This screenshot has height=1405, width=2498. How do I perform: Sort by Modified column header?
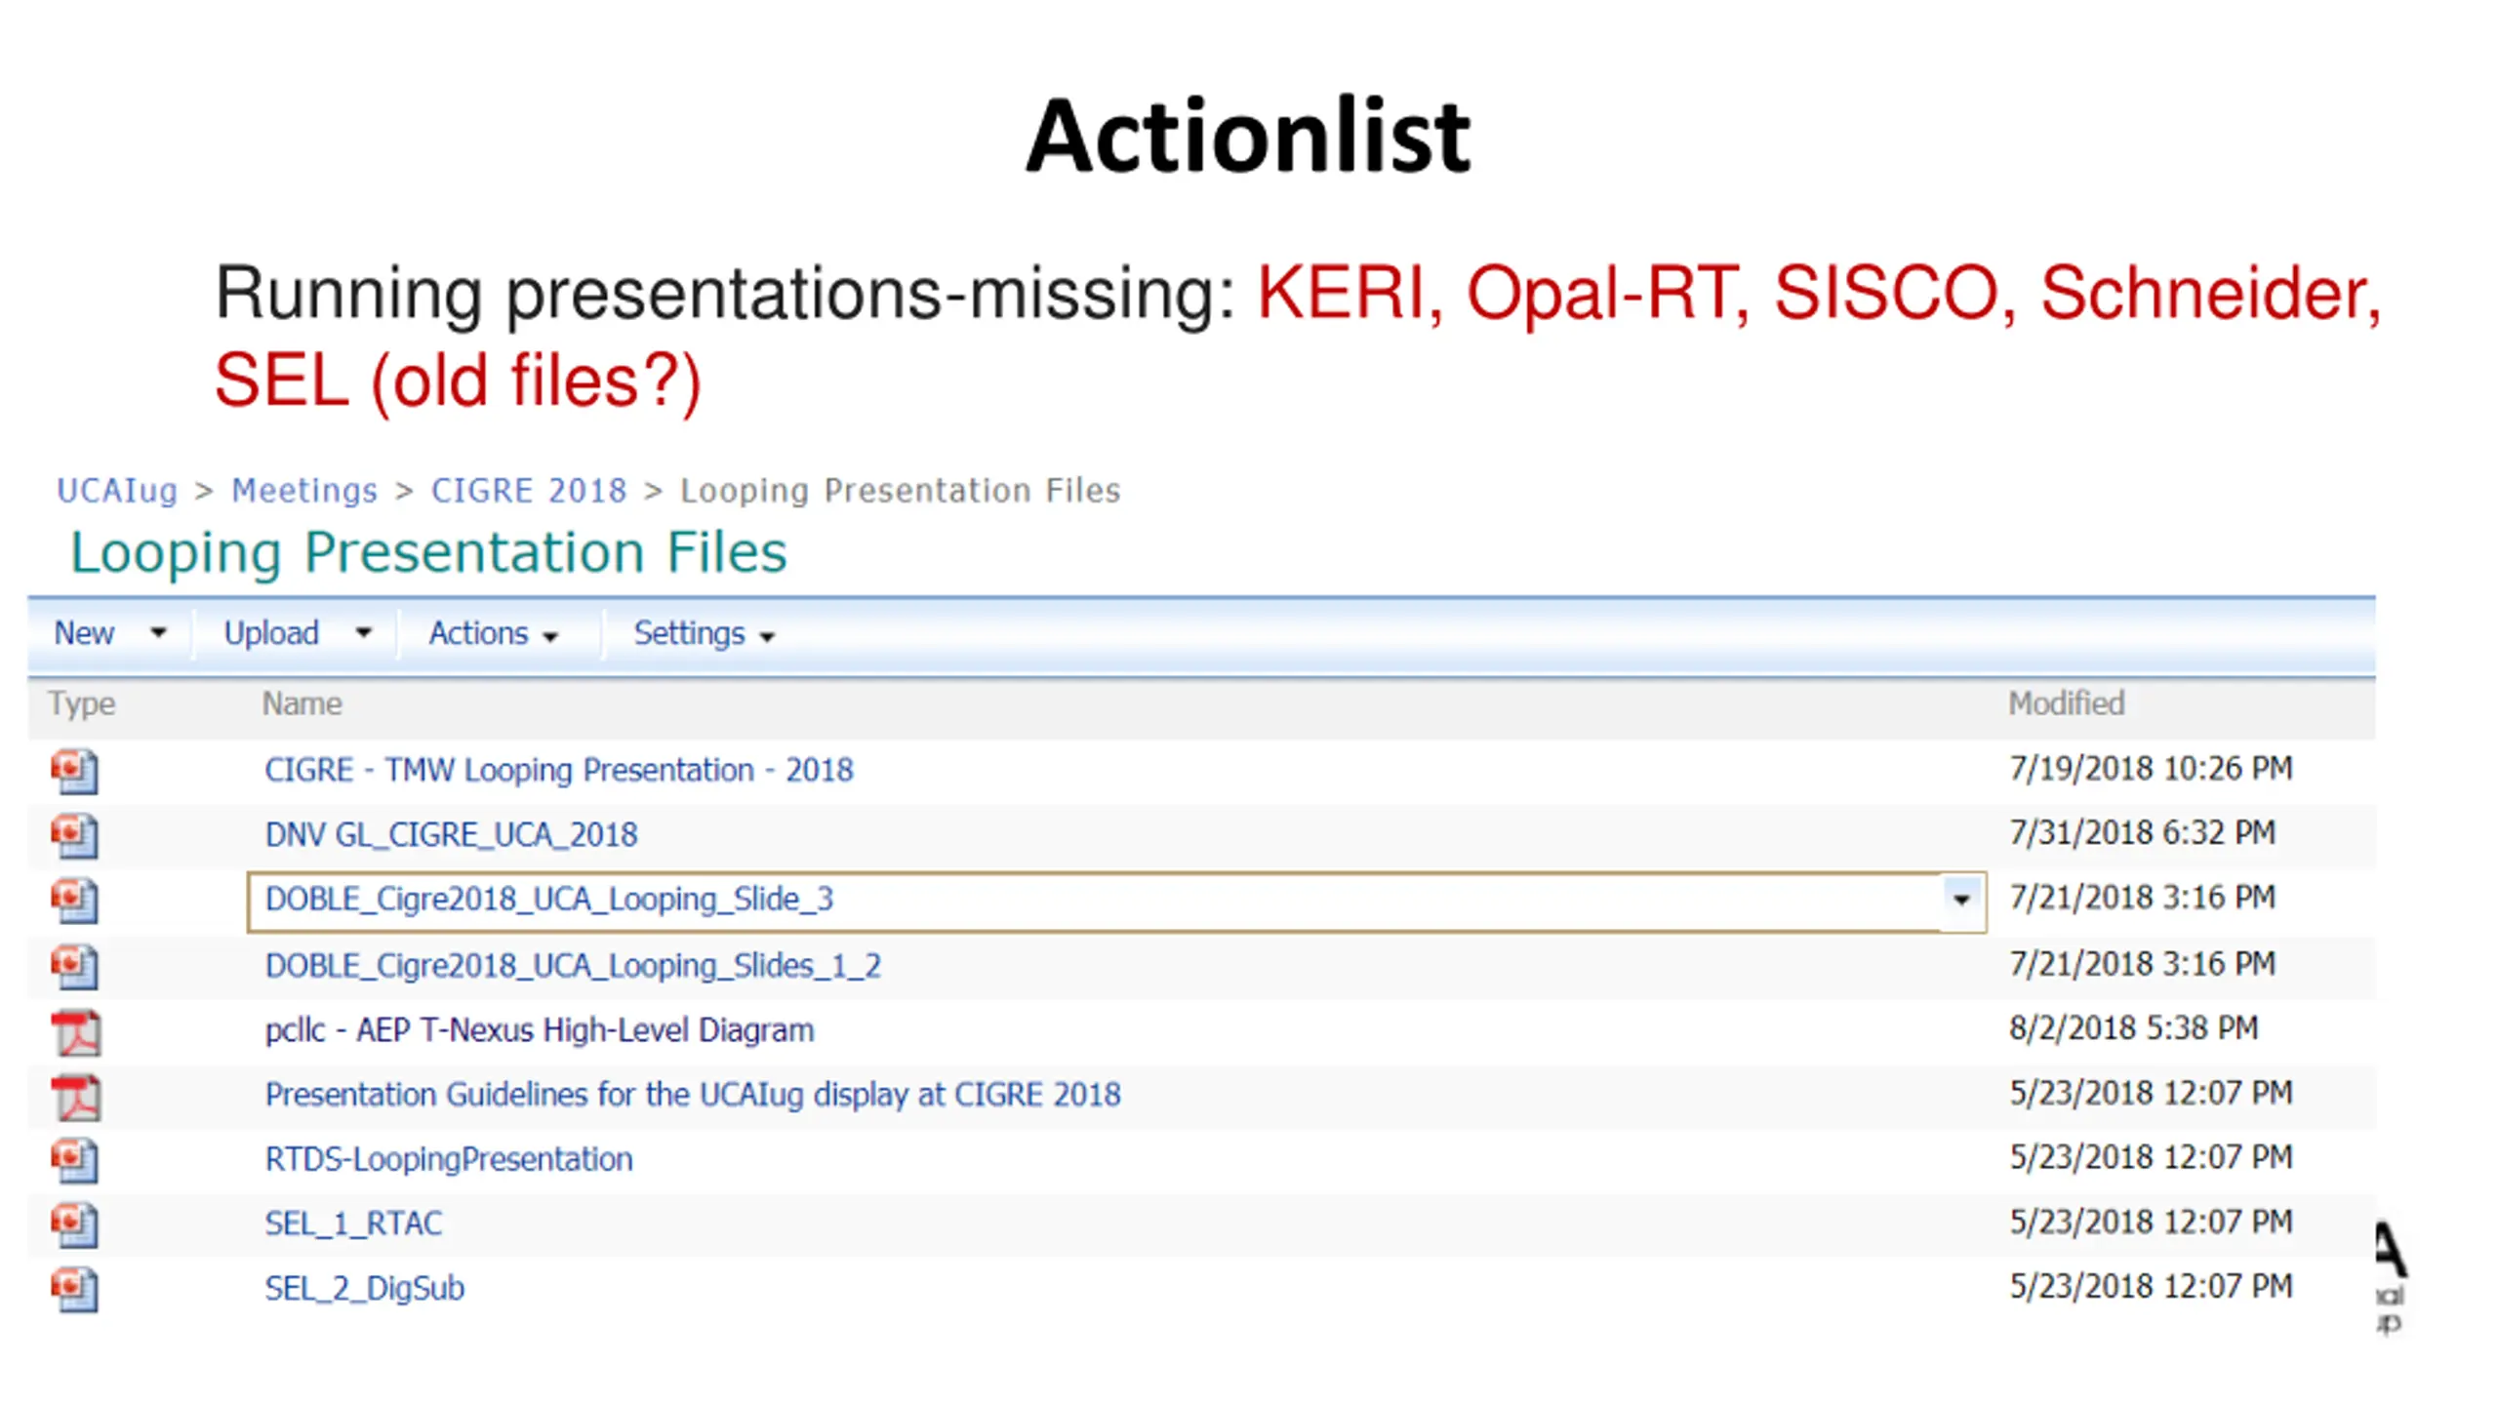(2066, 703)
